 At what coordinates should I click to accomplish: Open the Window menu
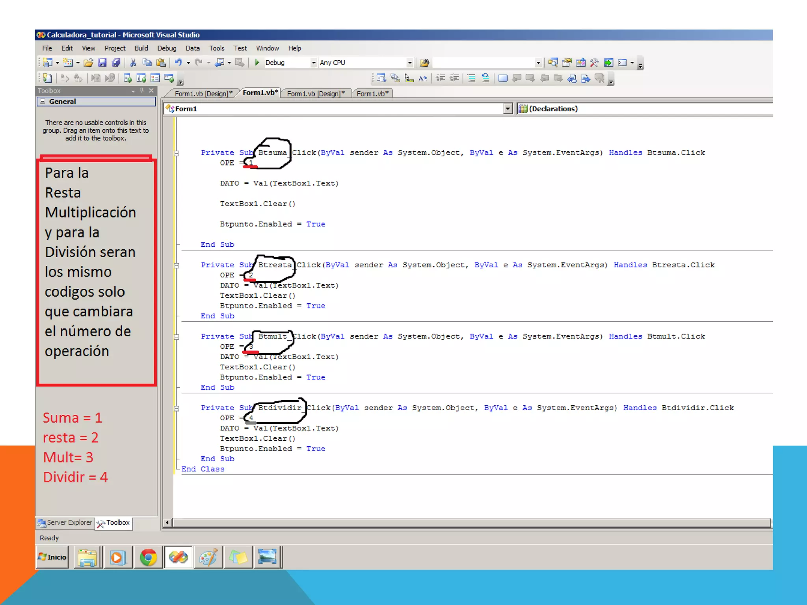(268, 48)
